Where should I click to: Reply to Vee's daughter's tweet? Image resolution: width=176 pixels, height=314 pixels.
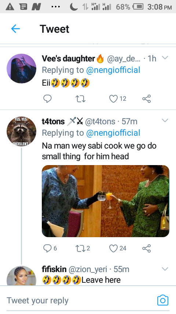[47, 99]
